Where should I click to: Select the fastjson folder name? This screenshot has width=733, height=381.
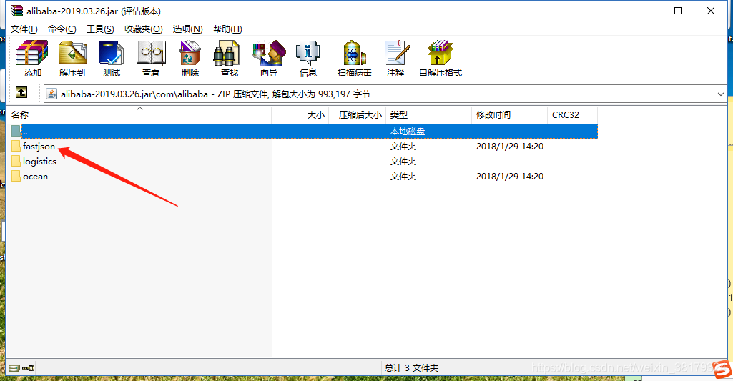(39, 147)
